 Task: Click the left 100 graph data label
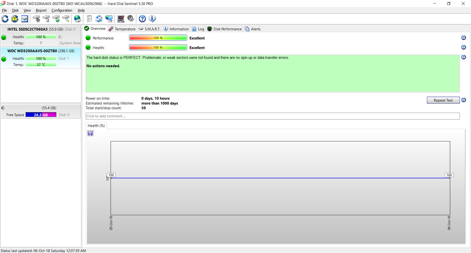[x=111, y=175]
